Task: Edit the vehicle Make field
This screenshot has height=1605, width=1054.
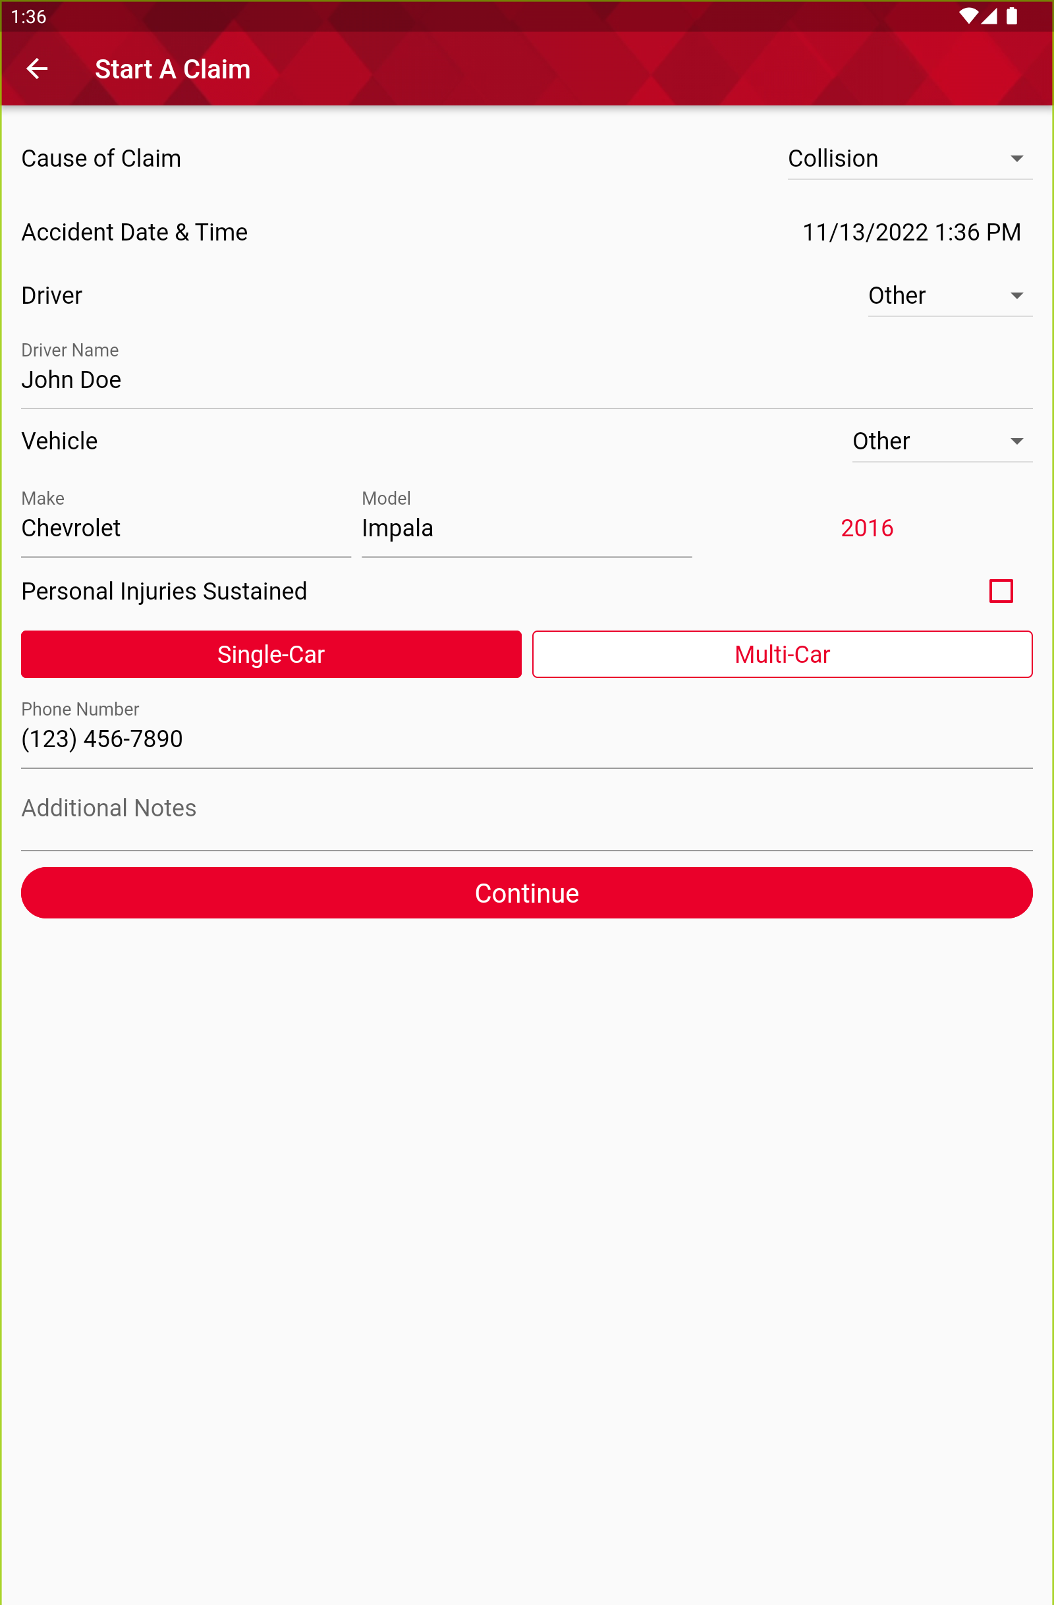Action: 186,523
